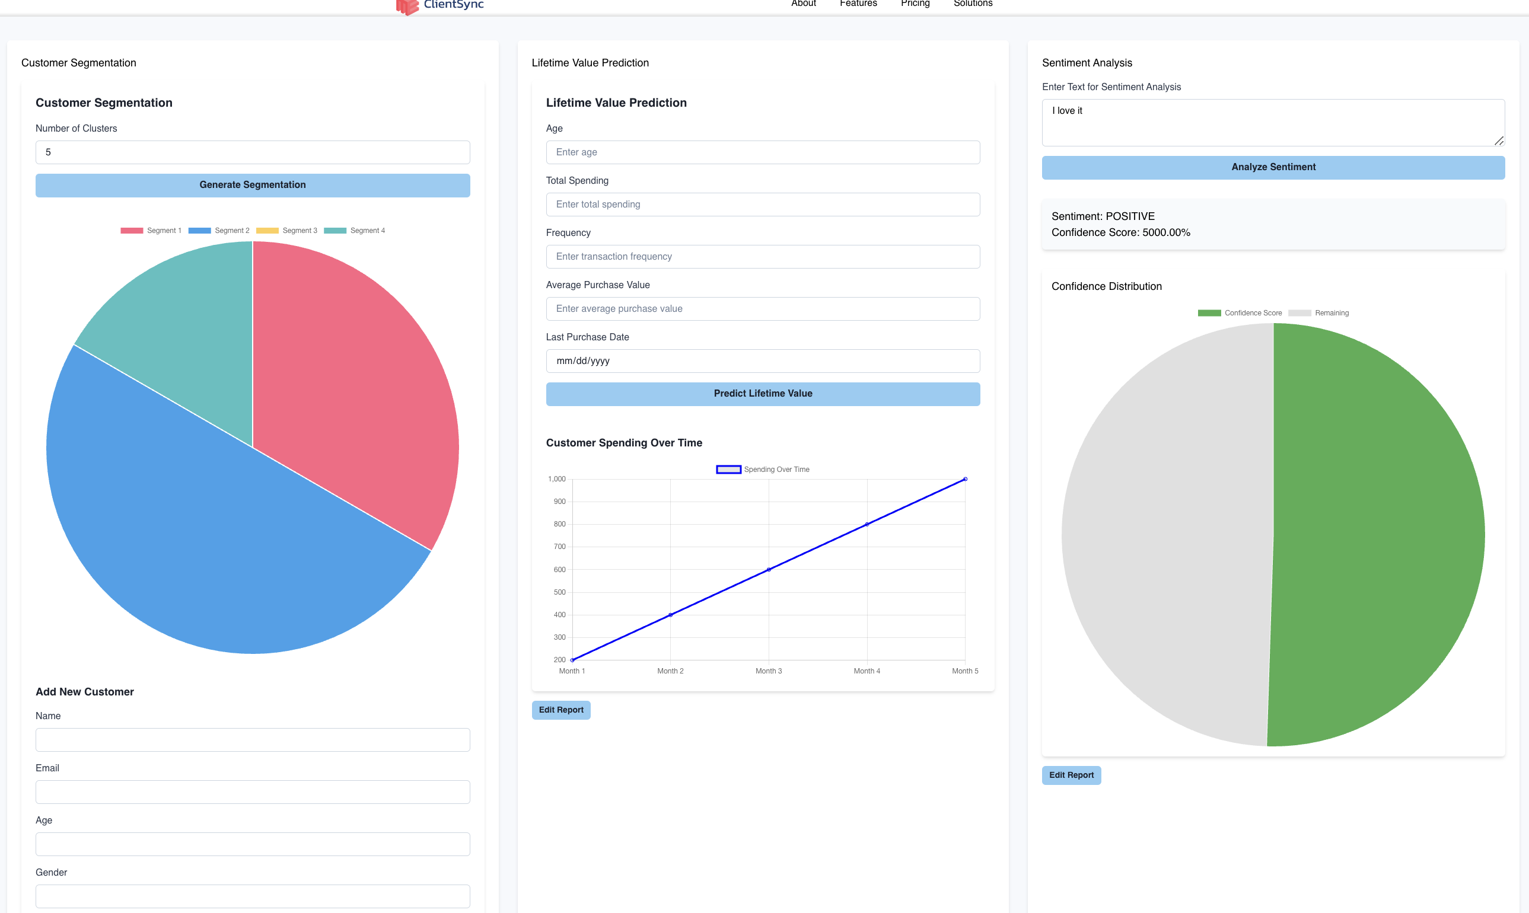Viewport: 1529px width, 913px height.
Task: Hide Confidence Score legend item
Action: click(1209, 313)
